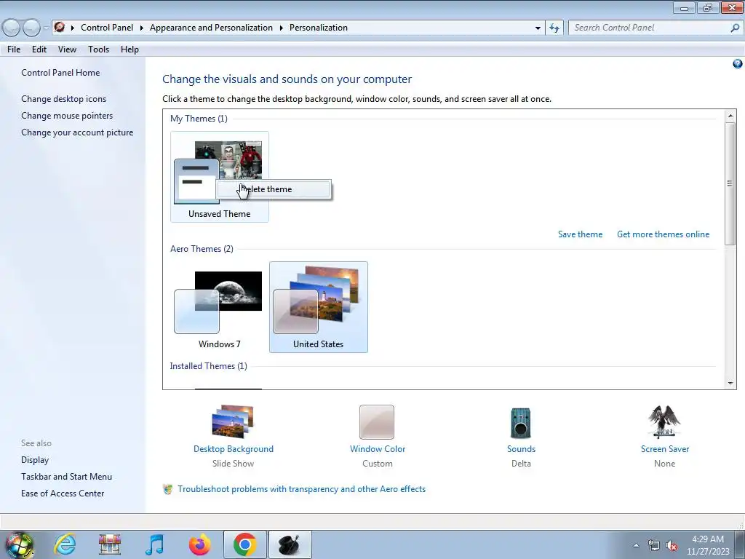
Task: Open the music note taskbar icon
Action: 154,544
